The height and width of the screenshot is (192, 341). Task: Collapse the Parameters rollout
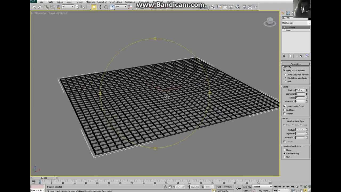coord(295,64)
